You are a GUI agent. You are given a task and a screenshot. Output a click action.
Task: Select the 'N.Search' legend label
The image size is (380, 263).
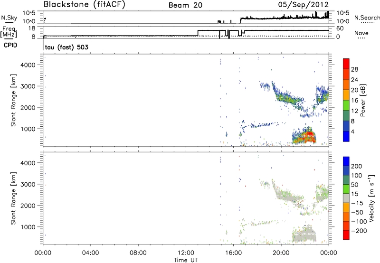[367, 18]
